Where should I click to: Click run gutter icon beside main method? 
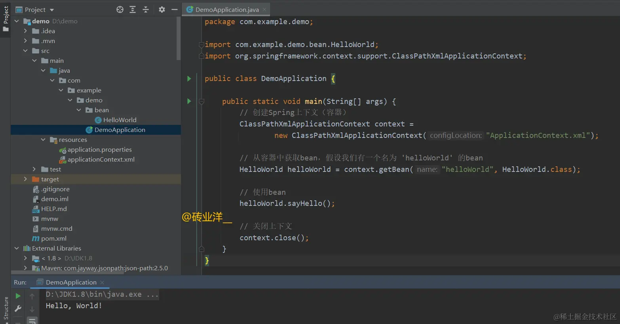tap(189, 101)
